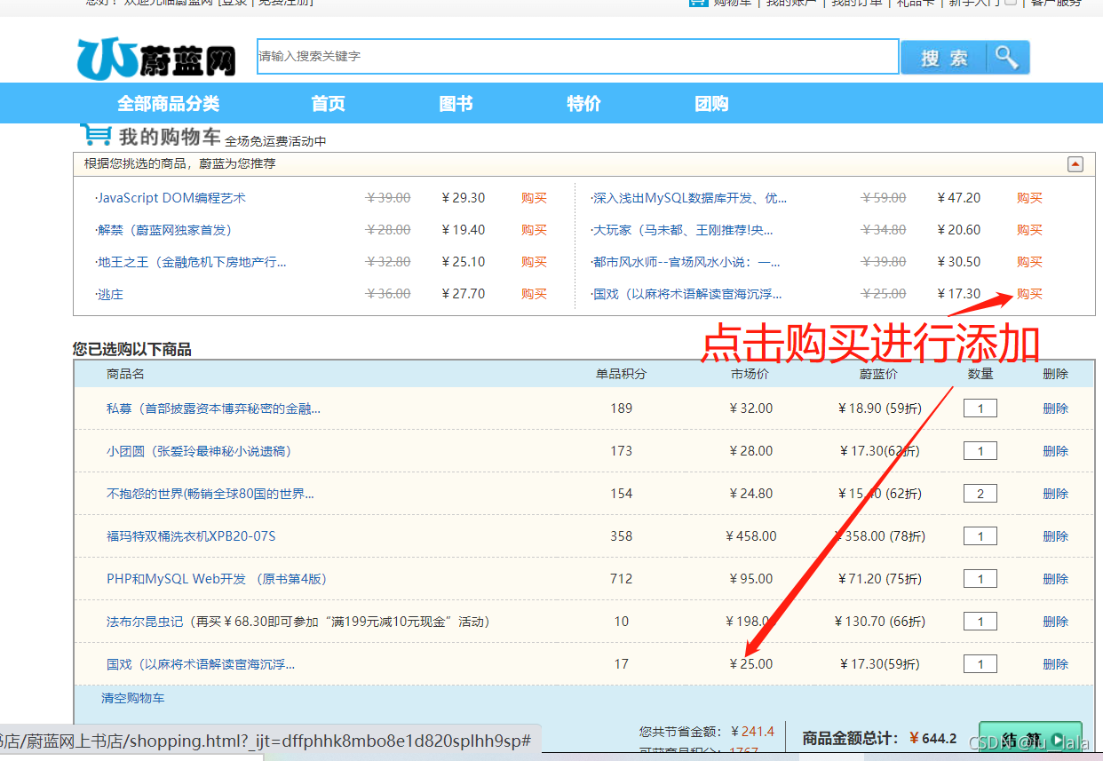Click 清空购物车 to empty the cart

point(132,698)
